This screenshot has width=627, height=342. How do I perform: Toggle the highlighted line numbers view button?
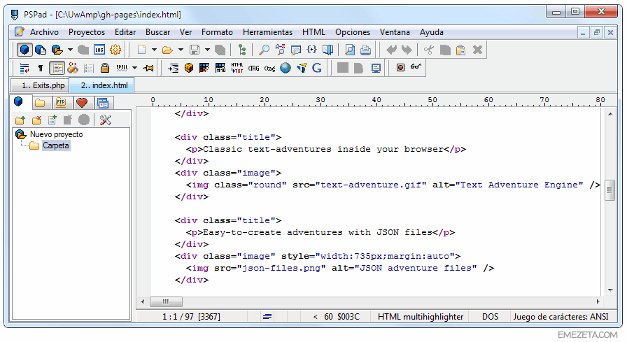click(57, 69)
